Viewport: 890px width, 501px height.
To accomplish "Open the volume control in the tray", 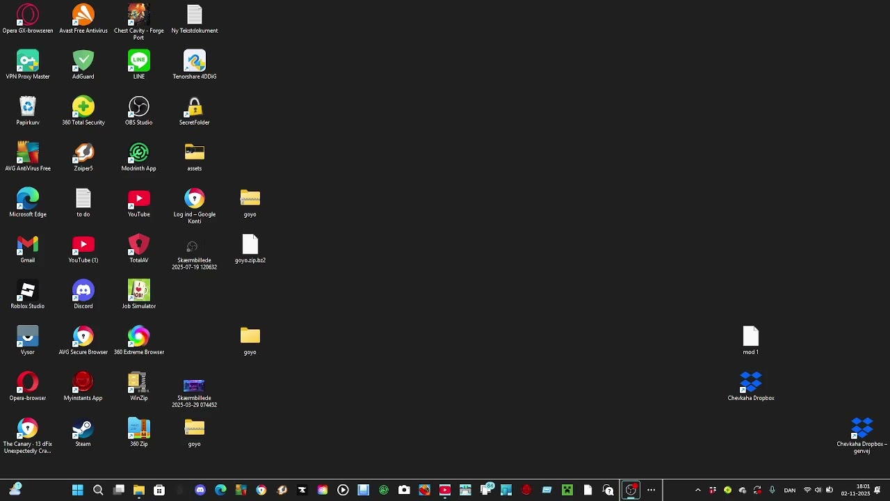I will pos(818,491).
